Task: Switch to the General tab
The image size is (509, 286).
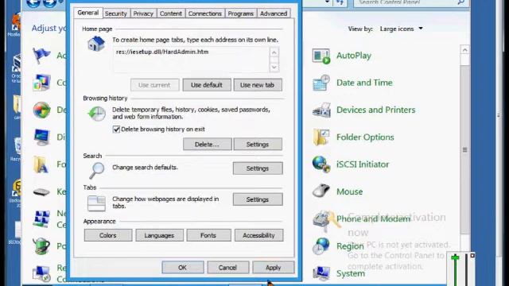Action: [x=88, y=13]
